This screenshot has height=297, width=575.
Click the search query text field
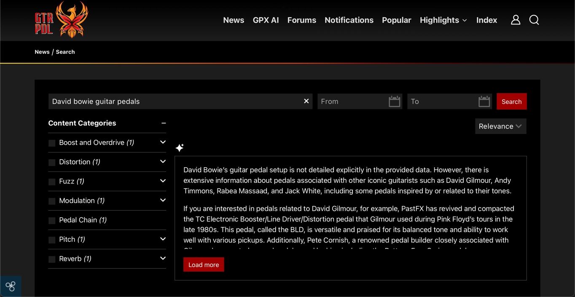click(x=180, y=102)
